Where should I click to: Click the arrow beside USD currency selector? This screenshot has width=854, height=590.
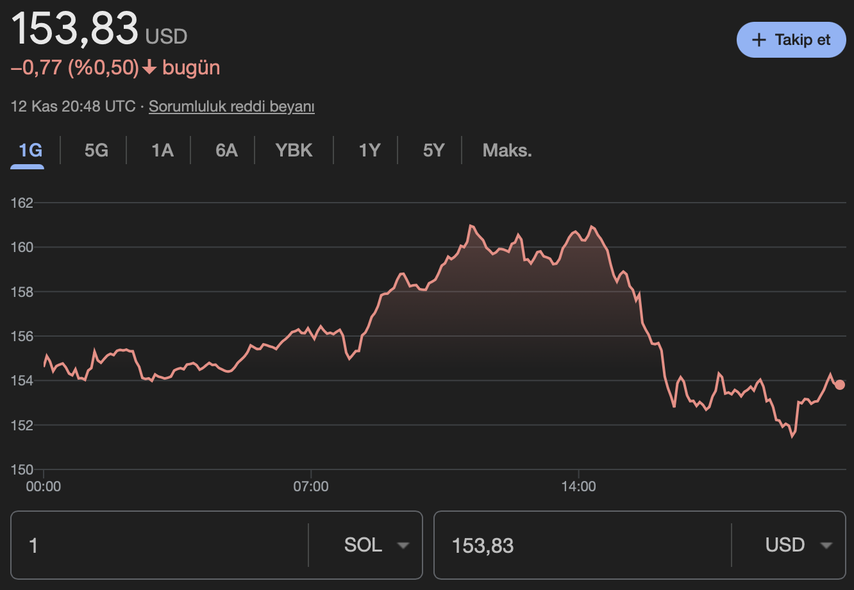point(826,545)
